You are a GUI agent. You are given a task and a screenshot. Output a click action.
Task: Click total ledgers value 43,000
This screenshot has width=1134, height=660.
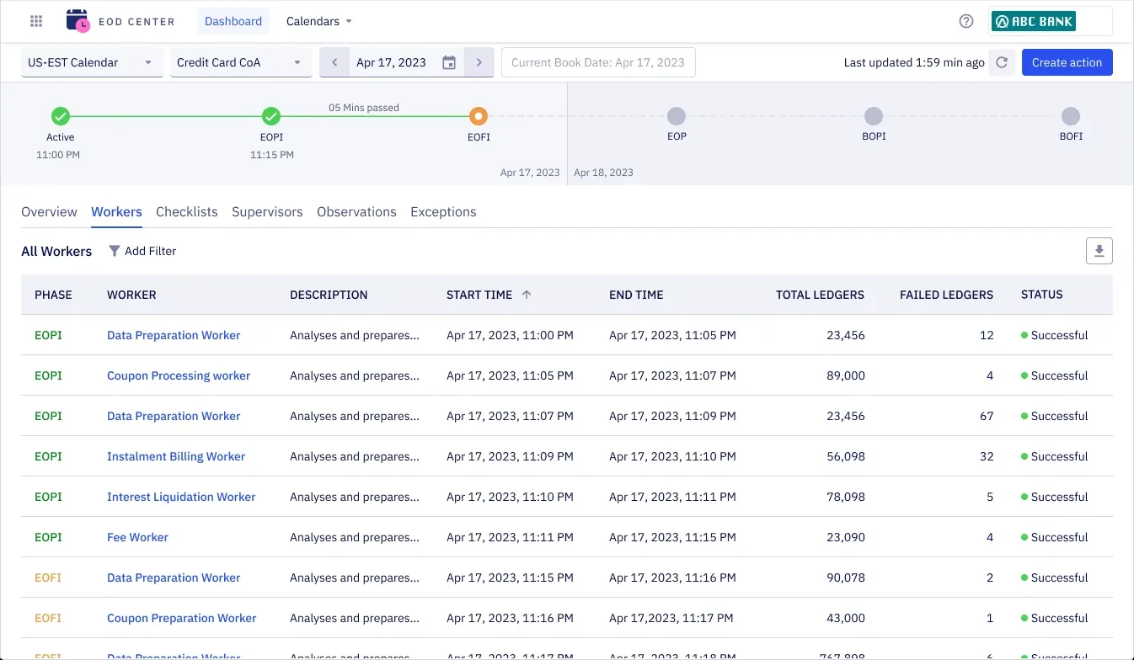point(846,618)
